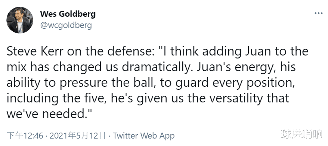The height and width of the screenshot is (146, 328).
Task: Click the 下午12:46 tweet timestamp
Action: [25, 136]
